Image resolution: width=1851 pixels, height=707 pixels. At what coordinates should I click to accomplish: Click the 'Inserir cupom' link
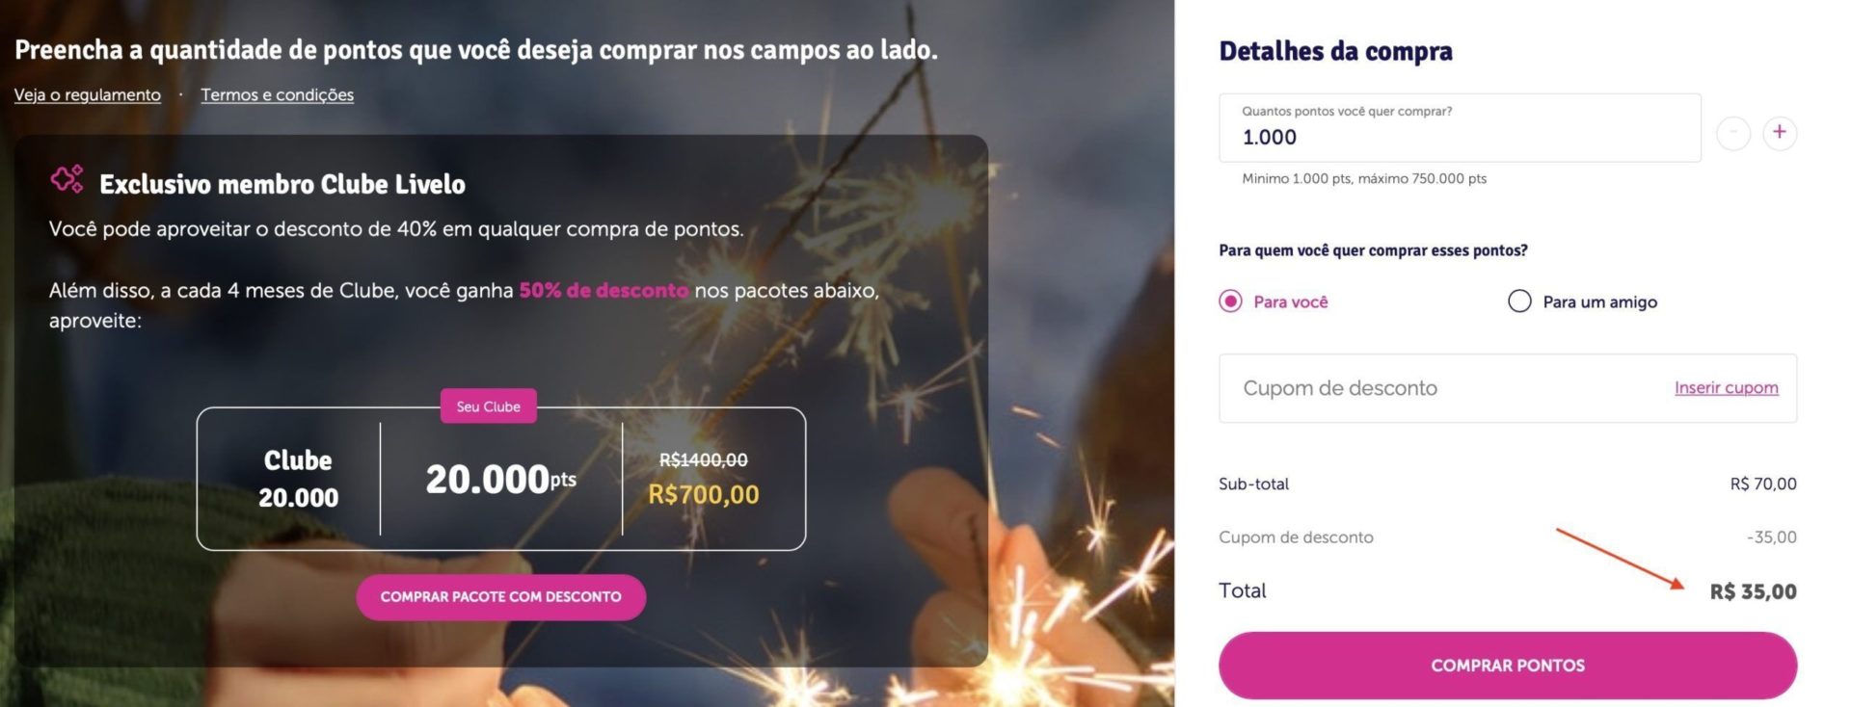(1726, 388)
